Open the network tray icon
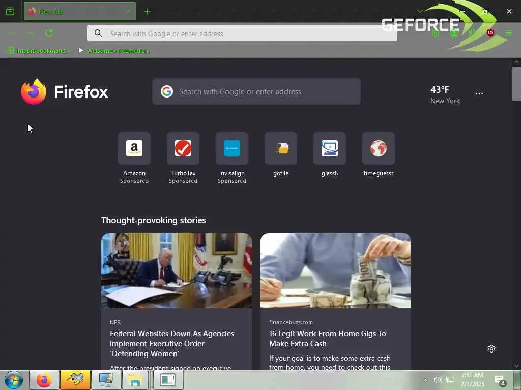 (450, 380)
